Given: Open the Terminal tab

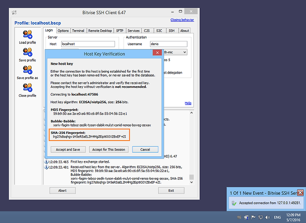Looking at the screenshot, I should pos(78,31).
